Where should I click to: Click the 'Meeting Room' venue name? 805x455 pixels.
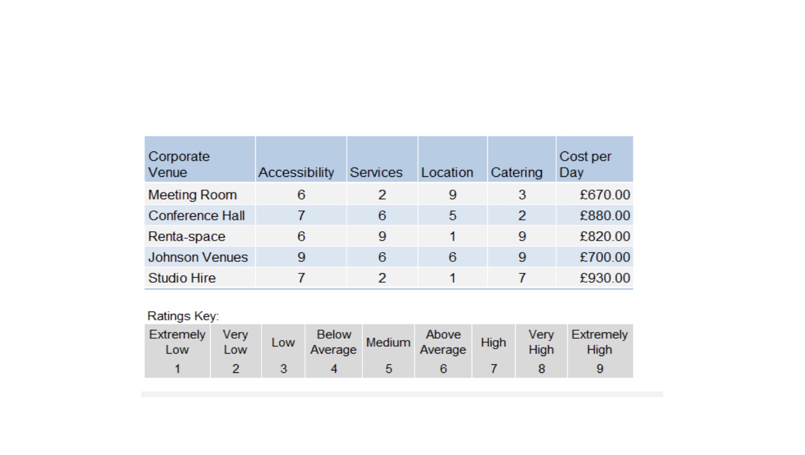click(193, 195)
